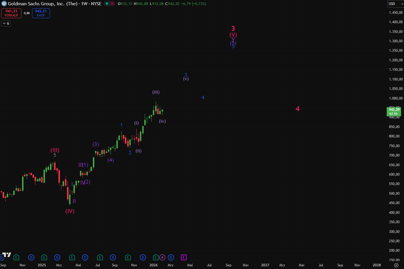The width and height of the screenshot is (404, 269).
Task: Click the earnings E marker below Nov 2024
Action: coord(16,258)
